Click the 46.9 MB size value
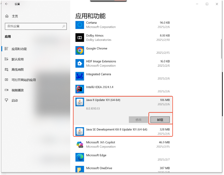 click(x=164, y=142)
